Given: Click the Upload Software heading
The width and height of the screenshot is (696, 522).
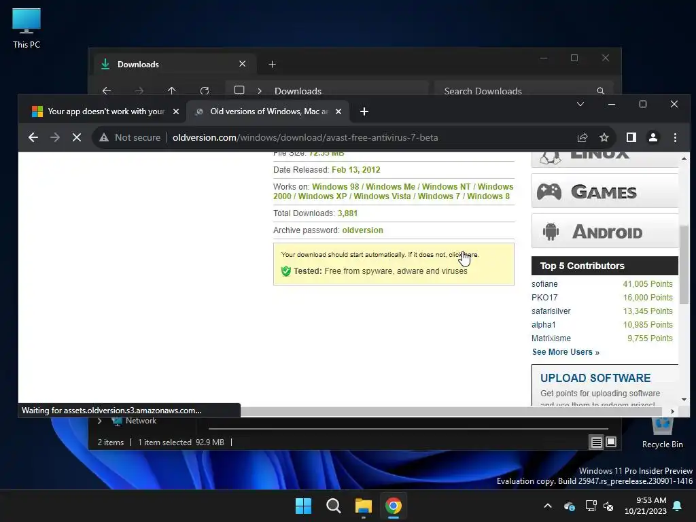Looking at the screenshot, I should (x=595, y=378).
